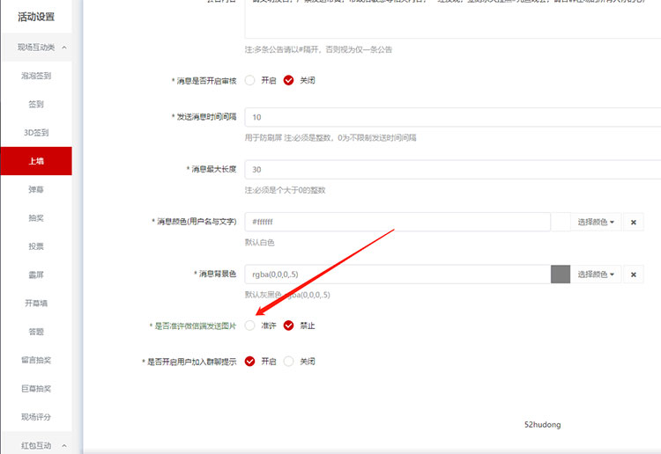661x454 pixels.
Task: Click the white message color swatch
Action: pos(561,222)
